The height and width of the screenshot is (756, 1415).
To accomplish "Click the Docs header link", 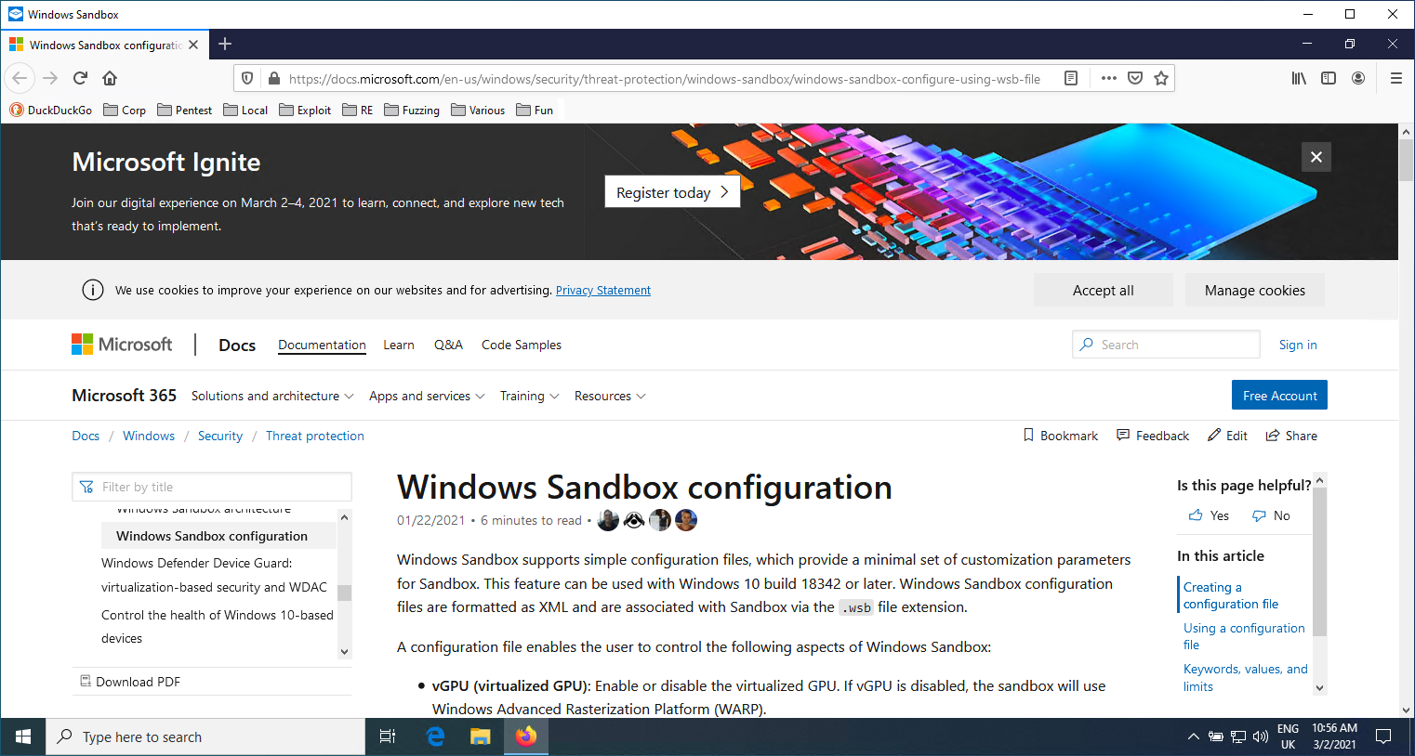I will pos(237,345).
